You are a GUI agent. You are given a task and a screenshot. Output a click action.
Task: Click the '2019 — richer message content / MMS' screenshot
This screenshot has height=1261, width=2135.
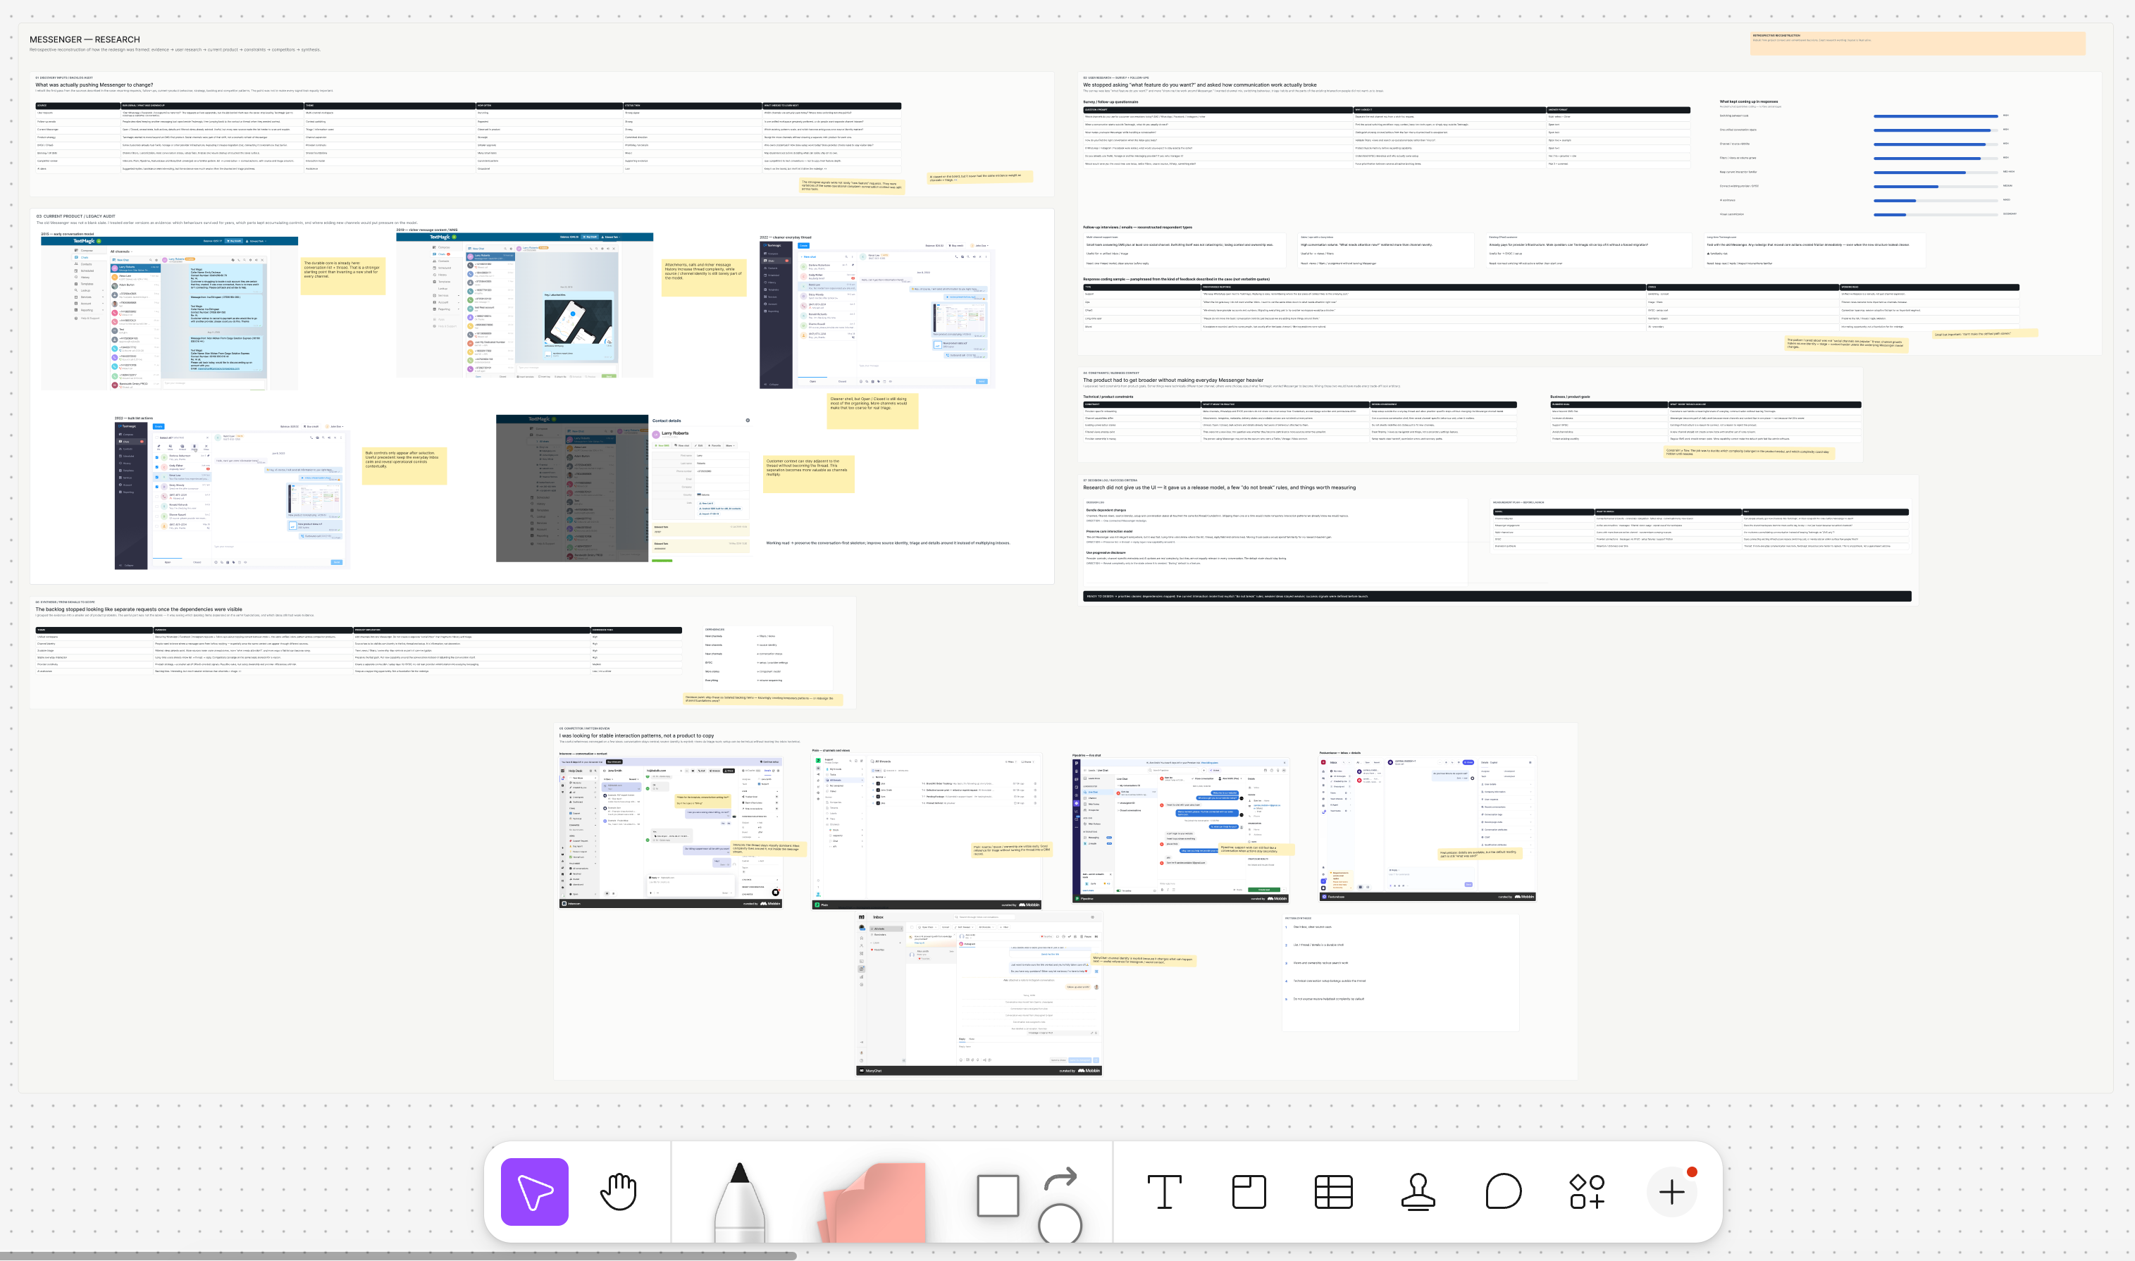[524, 305]
